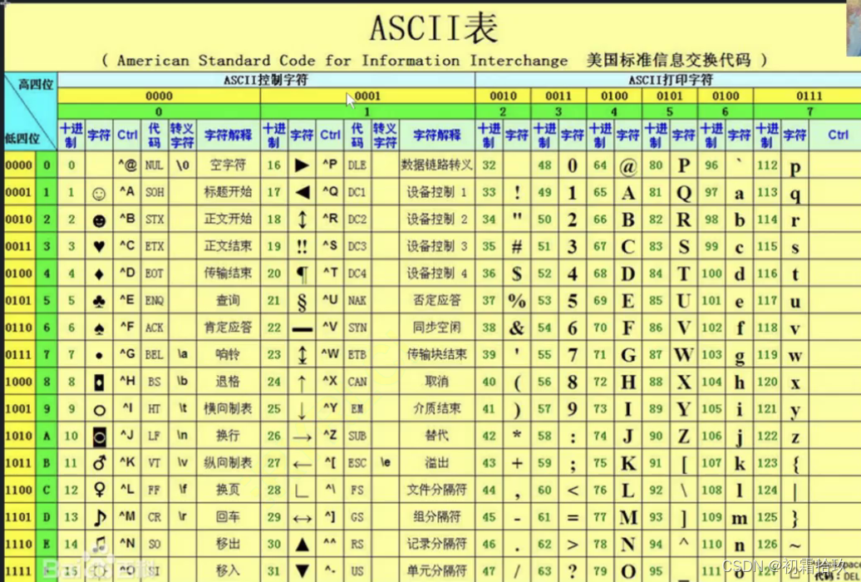Click the "¶" symbol for code 20
The height and width of the screenshot is (582, 861).
coord(302,274)
